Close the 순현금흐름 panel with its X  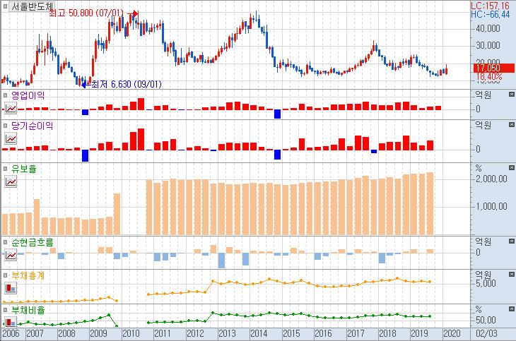[x=511, y=241]
